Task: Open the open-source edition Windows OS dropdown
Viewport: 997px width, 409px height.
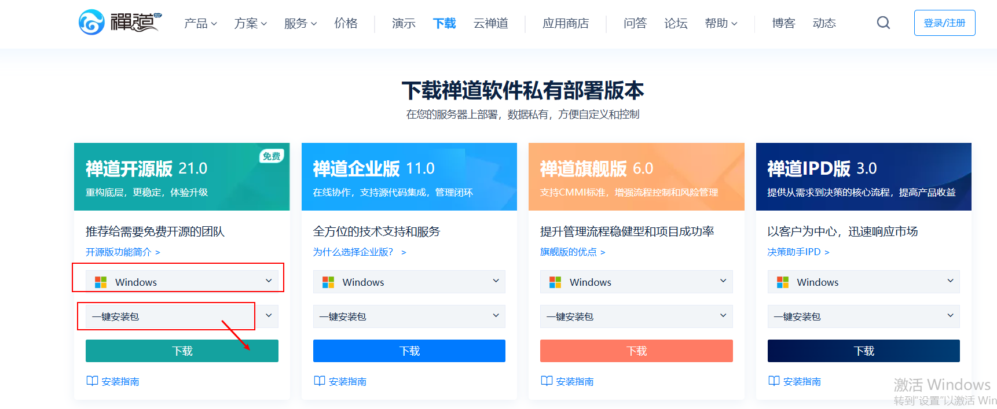Action: coord(182,282)
